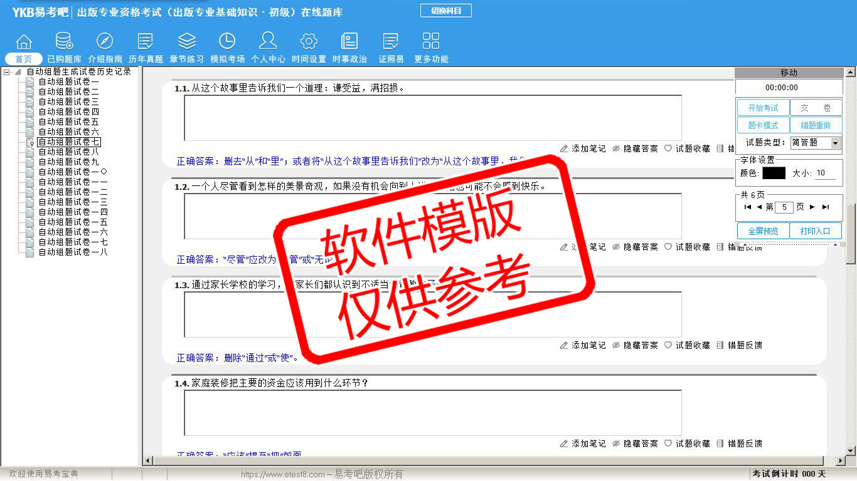Image resolution: width=857 pixels, height=481 pixels.
Task: Go to next page arrow in pager
Action: [812, 207]
